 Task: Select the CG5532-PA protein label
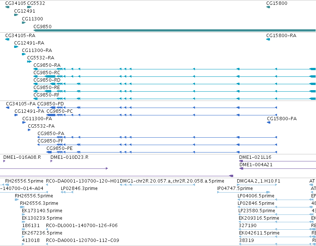pos(41,126)
